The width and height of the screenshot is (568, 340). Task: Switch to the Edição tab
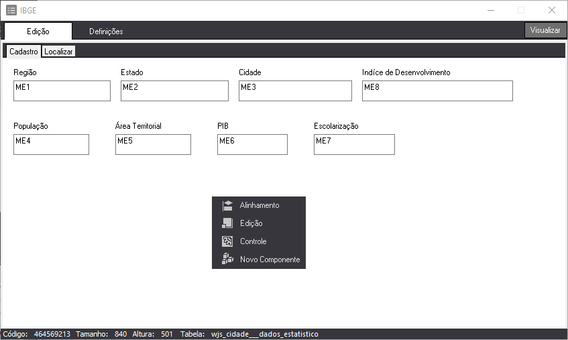(x=38, y=32)
